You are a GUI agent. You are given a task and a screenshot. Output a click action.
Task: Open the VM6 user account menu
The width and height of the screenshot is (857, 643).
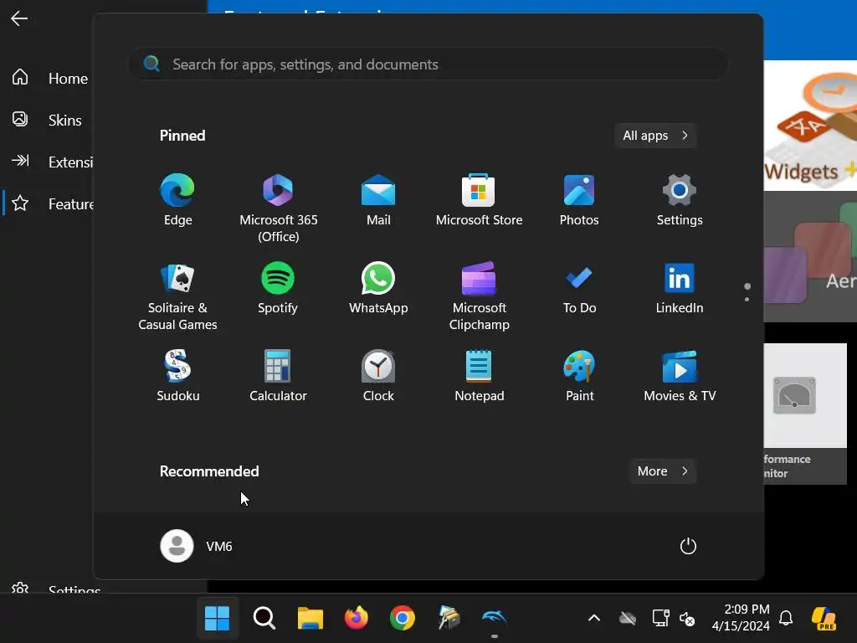click(197, 546)
